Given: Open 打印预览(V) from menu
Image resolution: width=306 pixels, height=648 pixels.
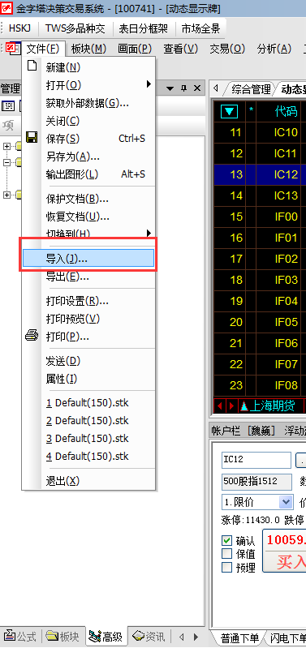Looking at the screenshot, I should point(88,318).
